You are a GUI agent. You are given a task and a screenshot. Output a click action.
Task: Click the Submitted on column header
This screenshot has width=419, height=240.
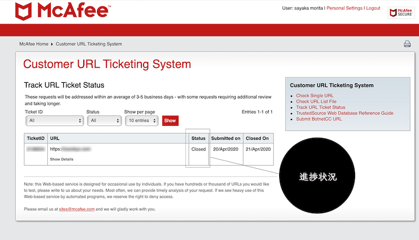click(x=226, y=138)
